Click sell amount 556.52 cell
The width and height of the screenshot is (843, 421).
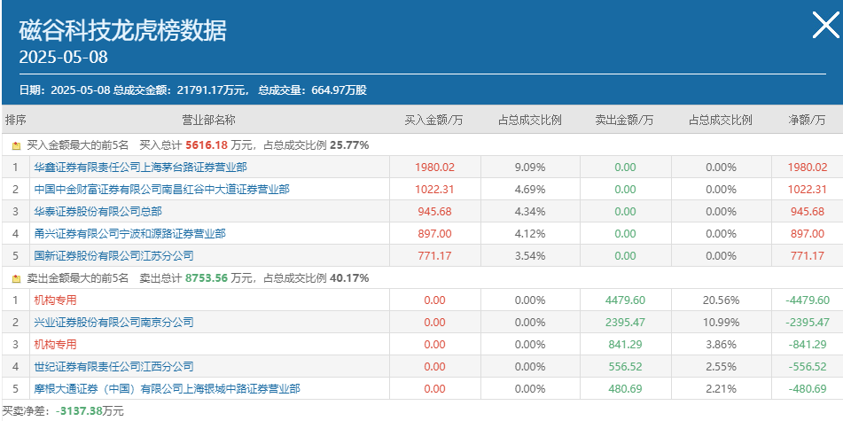(x=625, y=366)
